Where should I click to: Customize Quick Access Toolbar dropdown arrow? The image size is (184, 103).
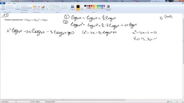pos(10,1)
